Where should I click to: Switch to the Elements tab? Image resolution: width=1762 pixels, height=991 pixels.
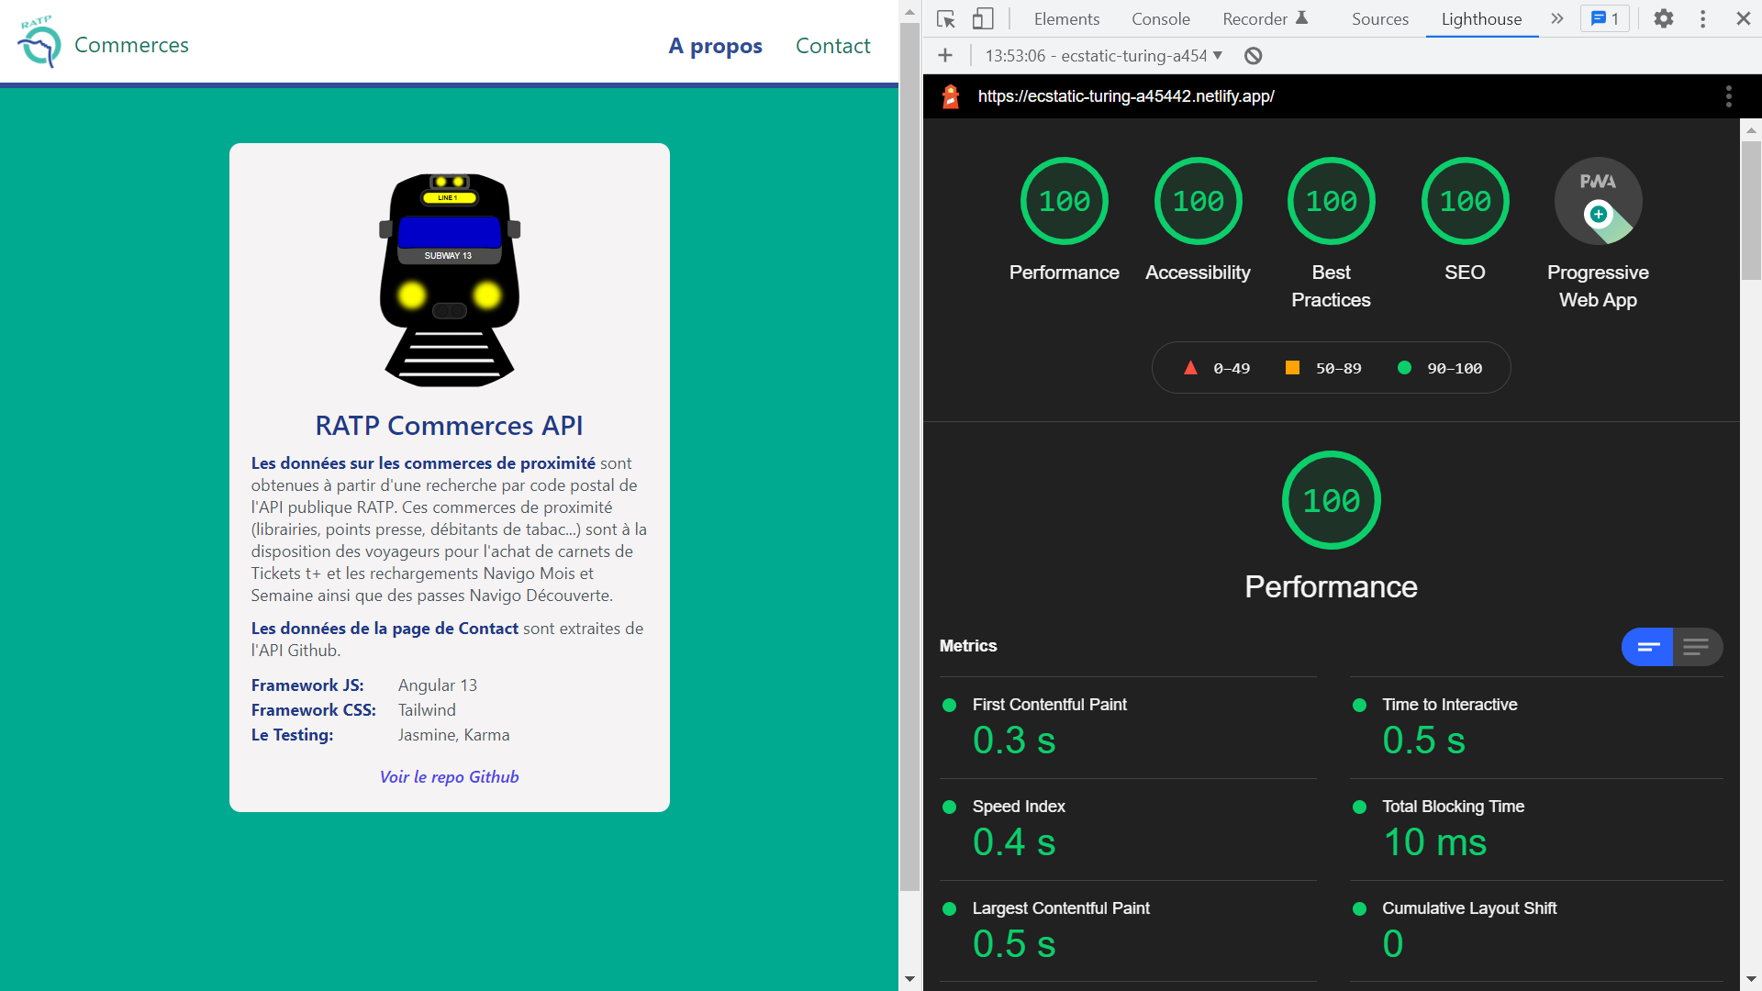[x=1066, y=18]
